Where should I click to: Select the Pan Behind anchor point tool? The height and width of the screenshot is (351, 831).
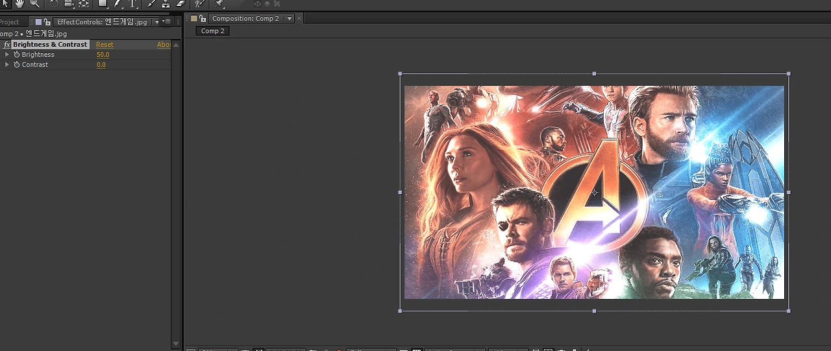84,3
